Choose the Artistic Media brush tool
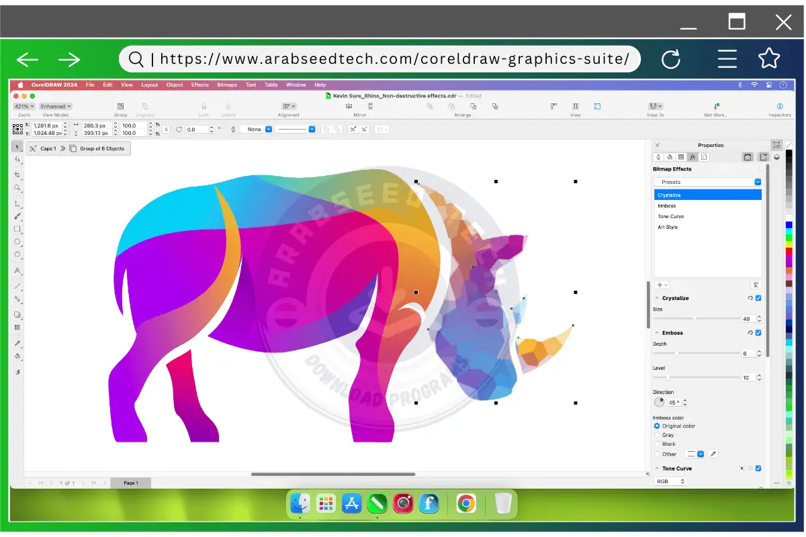 [17, 216]
